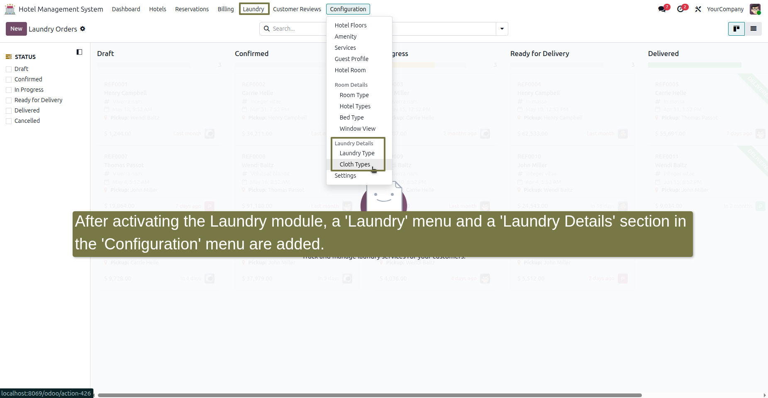Switch to List view

pos(753,29)
